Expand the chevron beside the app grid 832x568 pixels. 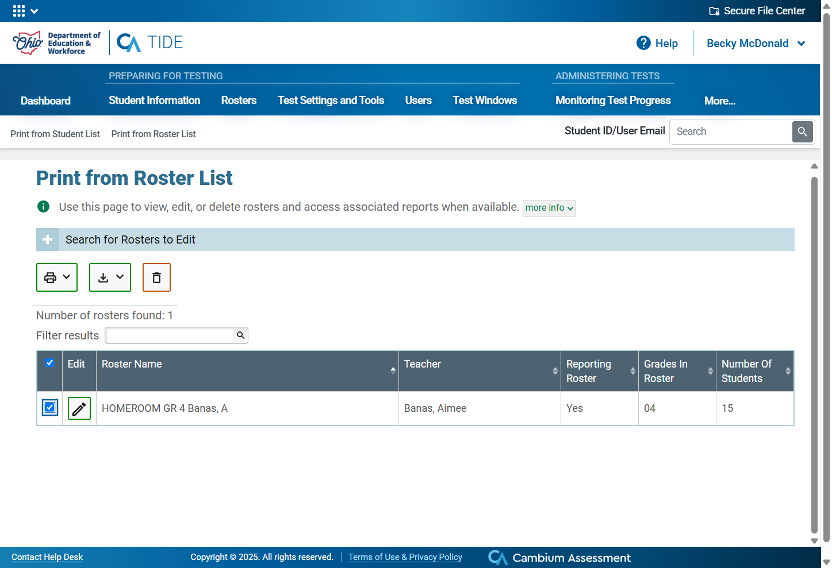(34, 11)
